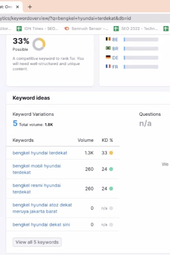Click the blue 5 keyword variations count
The image size is (170, 255).
(15, 123)
